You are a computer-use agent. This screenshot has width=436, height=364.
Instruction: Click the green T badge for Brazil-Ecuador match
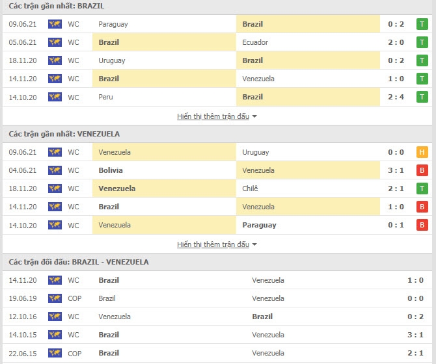point(422,42)
